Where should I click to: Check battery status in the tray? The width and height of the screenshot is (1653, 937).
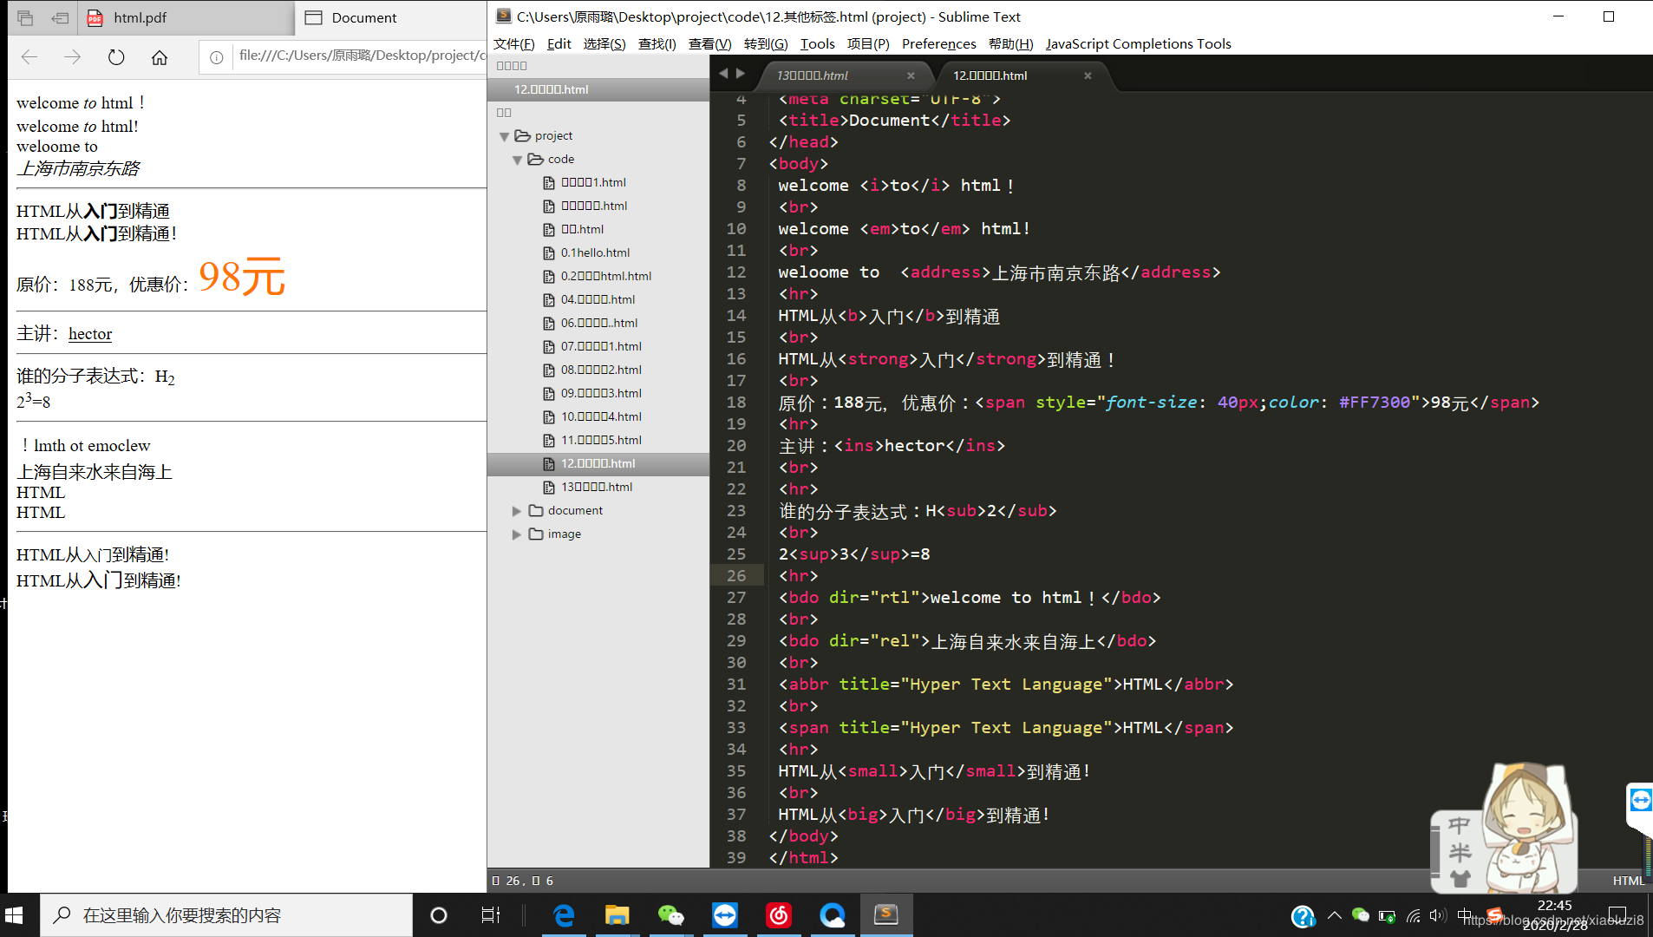[1387, 915]
